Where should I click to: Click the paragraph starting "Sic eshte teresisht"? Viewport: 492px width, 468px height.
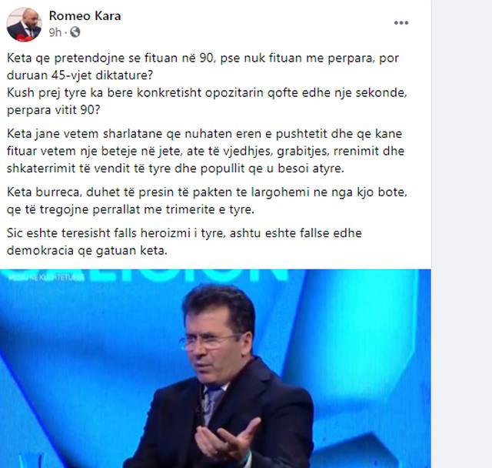tap(184, 242)
